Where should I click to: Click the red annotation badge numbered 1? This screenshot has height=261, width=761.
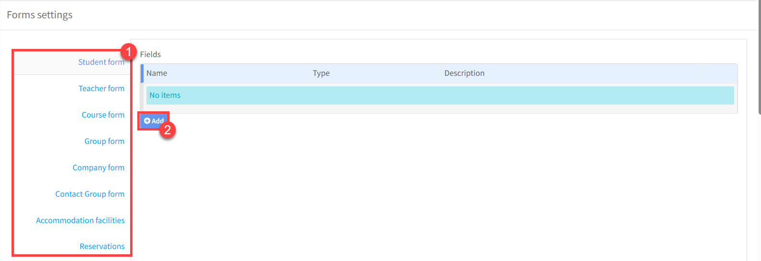click(128, 51)
